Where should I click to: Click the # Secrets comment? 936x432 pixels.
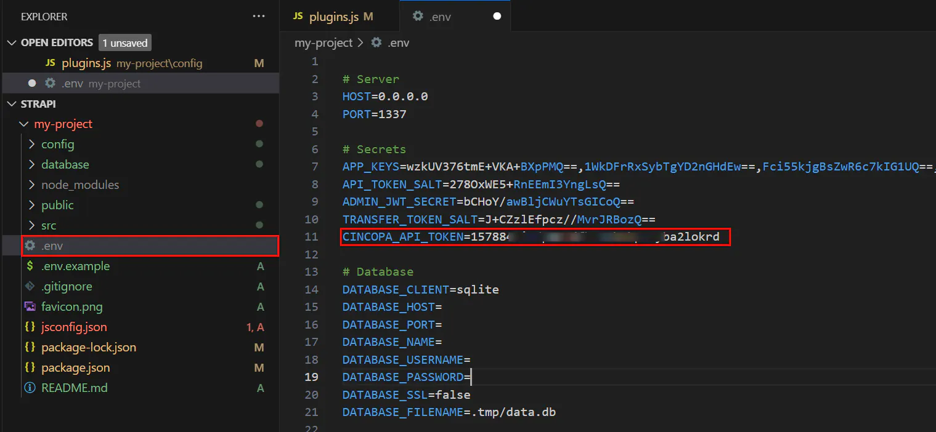[x=375, y=149]
